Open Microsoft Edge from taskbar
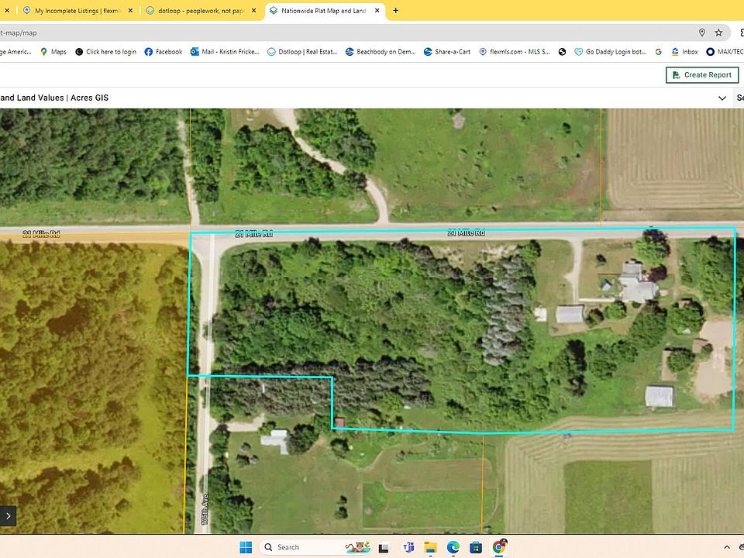This screenshot has height=558, width=744. click(453, 547)
